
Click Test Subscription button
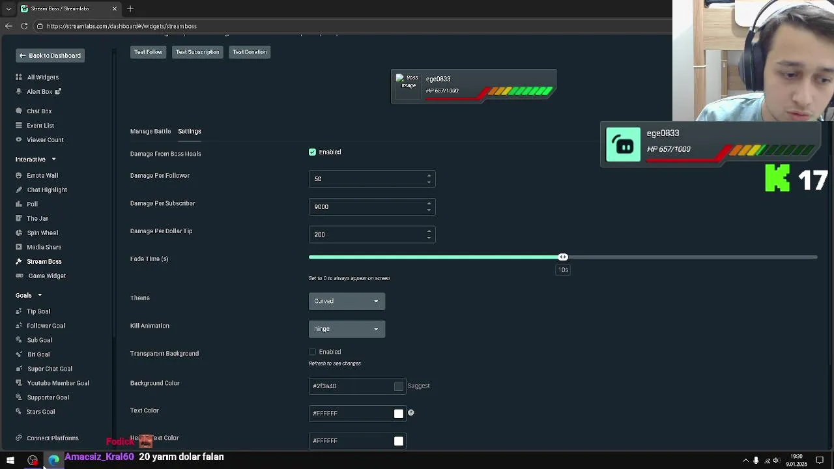(x=197, y=52)
